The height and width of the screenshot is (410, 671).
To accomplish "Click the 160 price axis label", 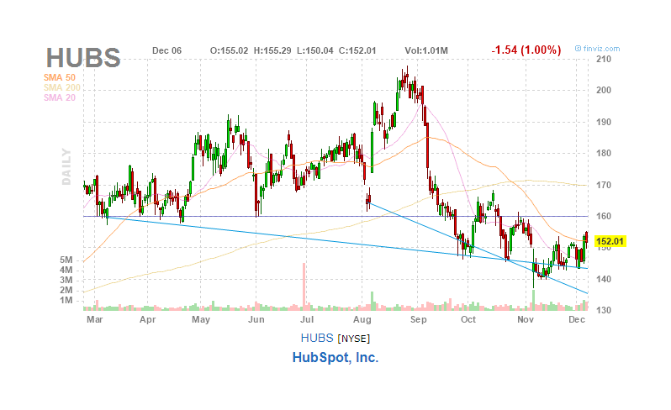I will click(604, 216).
